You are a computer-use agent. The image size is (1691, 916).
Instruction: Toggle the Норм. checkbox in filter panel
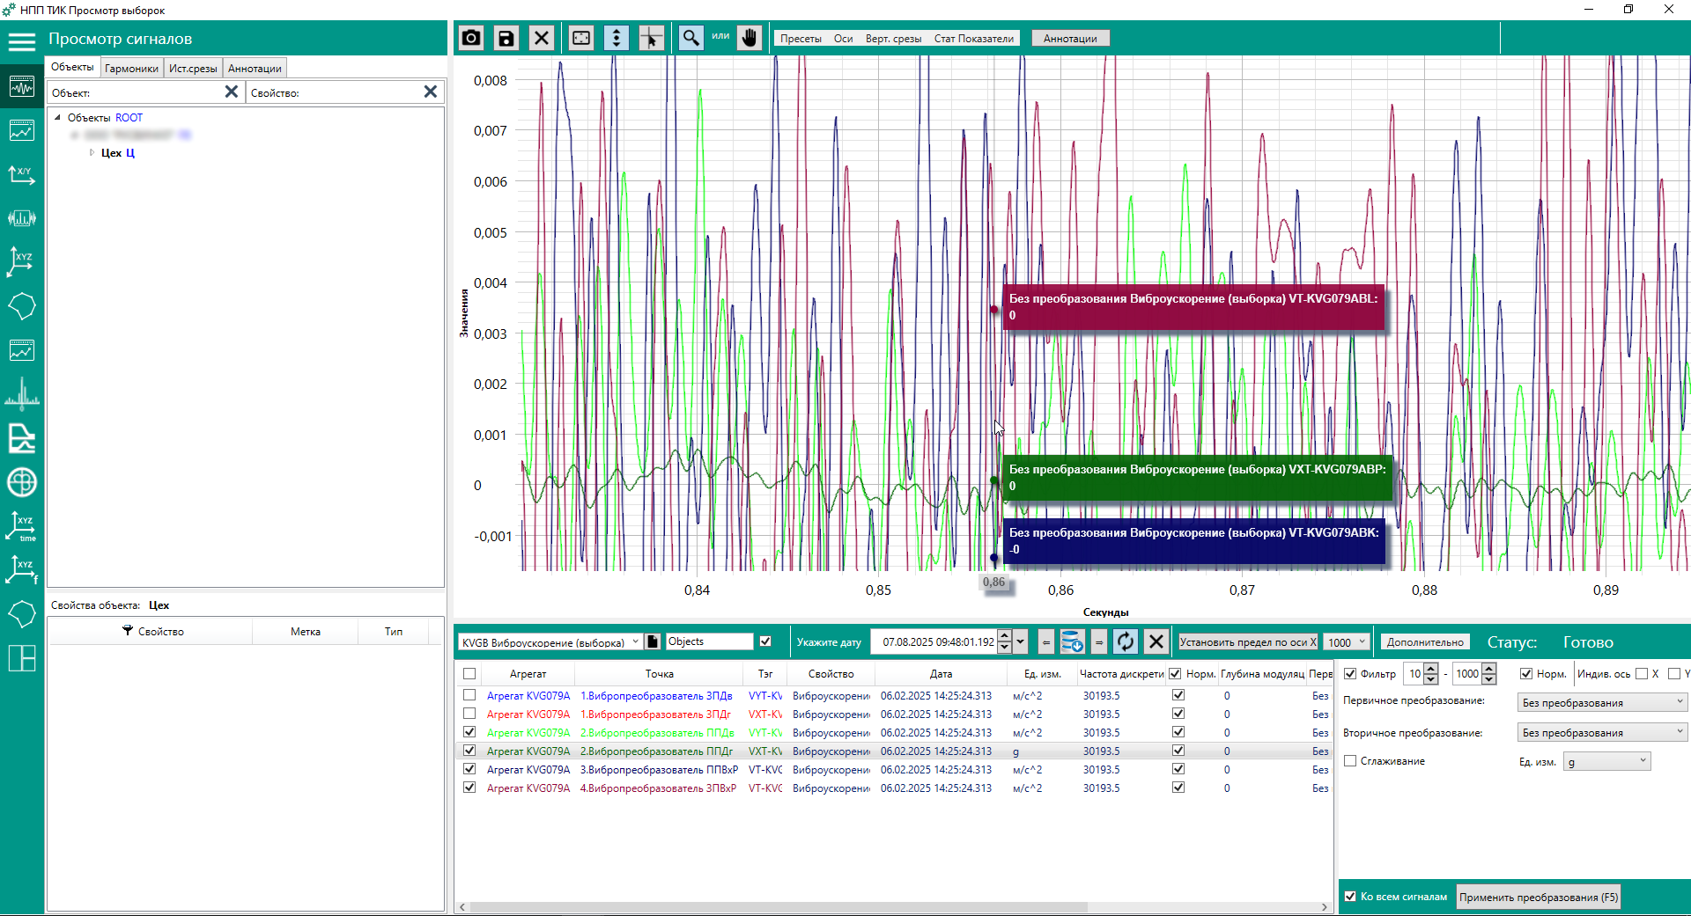1526,674
